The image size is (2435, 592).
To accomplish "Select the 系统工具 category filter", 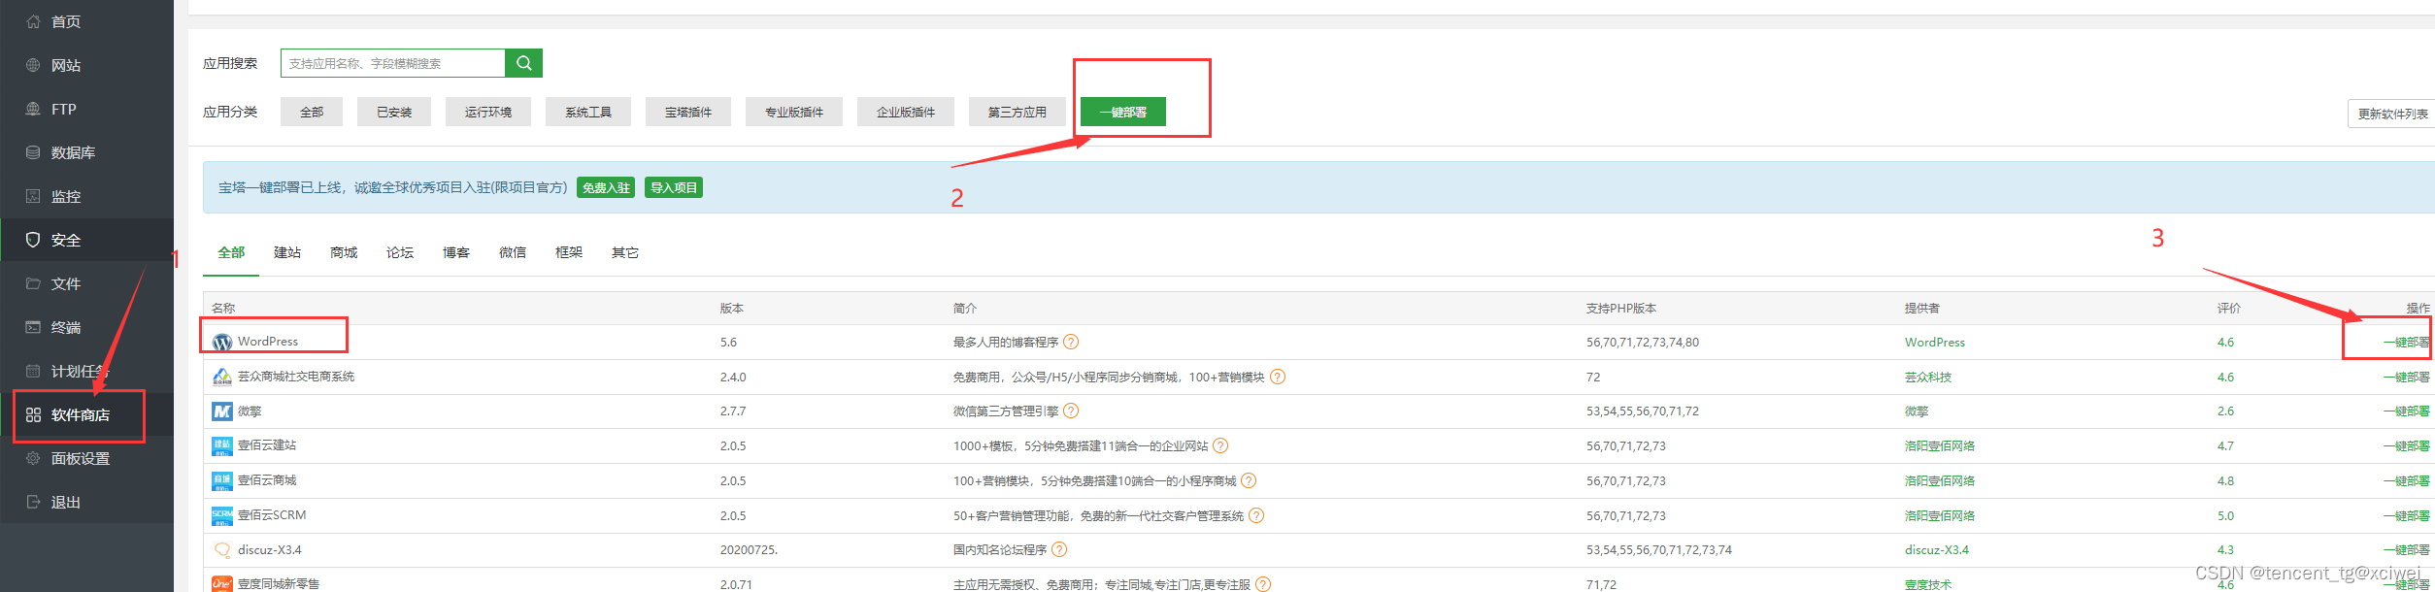I will click(x=588, y=112).
